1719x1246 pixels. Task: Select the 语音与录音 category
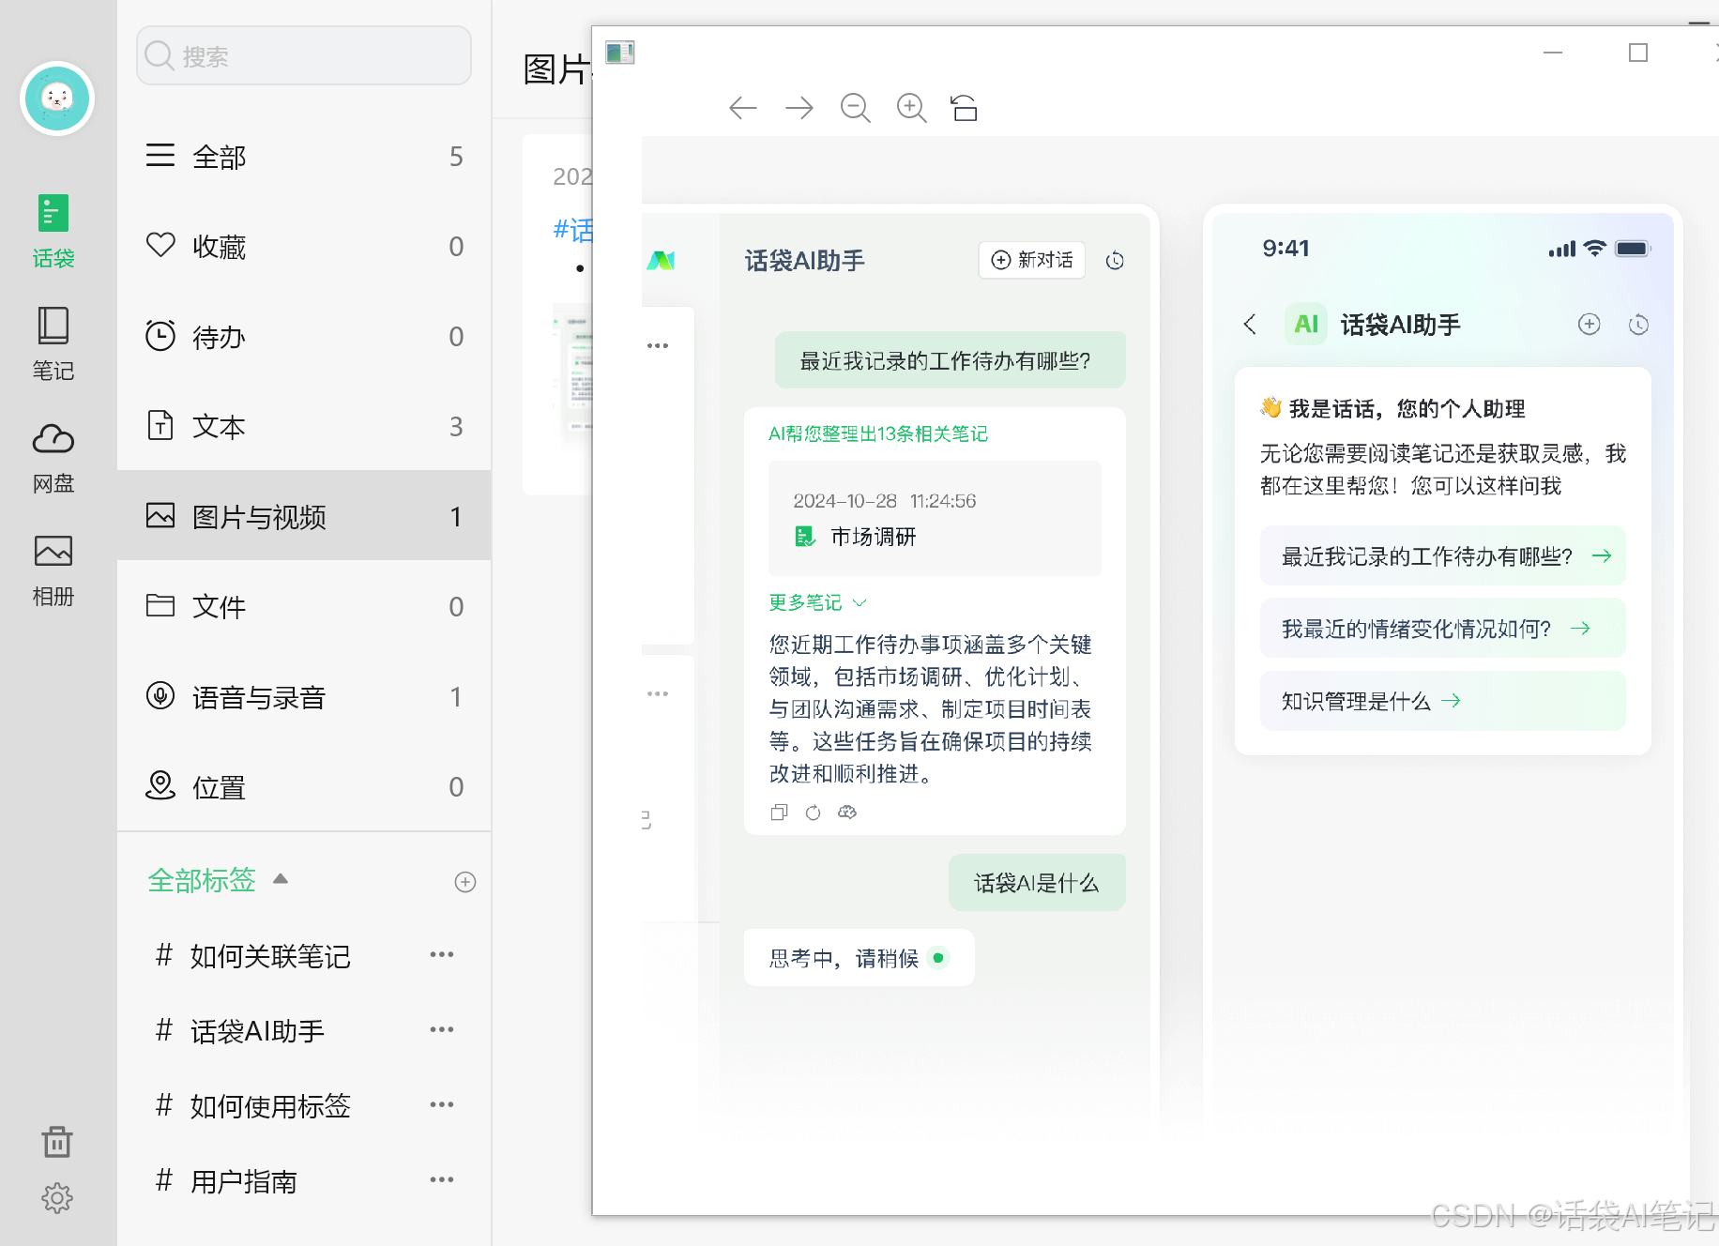(x=304, y=696)
